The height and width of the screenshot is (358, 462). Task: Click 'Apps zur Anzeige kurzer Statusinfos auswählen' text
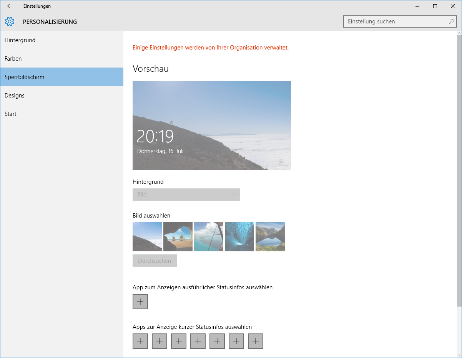click(x=192, y=327)
